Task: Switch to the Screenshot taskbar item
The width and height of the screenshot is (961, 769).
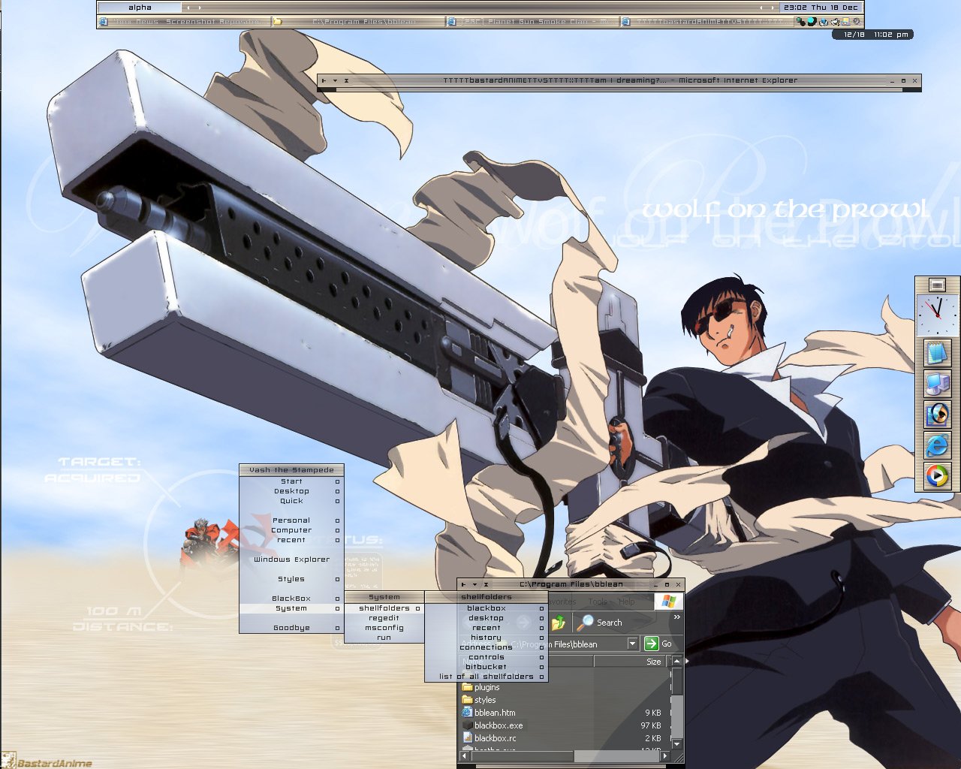Action: [184, 22]
